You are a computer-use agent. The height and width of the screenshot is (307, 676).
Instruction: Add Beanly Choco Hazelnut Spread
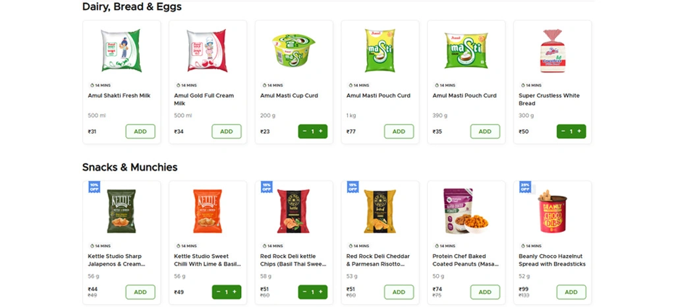point(571,292)
